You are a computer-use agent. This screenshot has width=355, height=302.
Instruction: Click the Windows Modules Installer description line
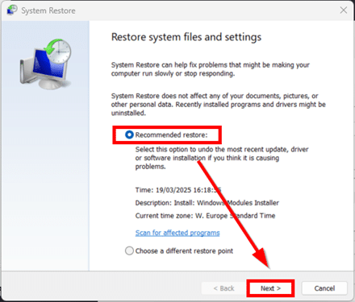click(x=207, y=203)
